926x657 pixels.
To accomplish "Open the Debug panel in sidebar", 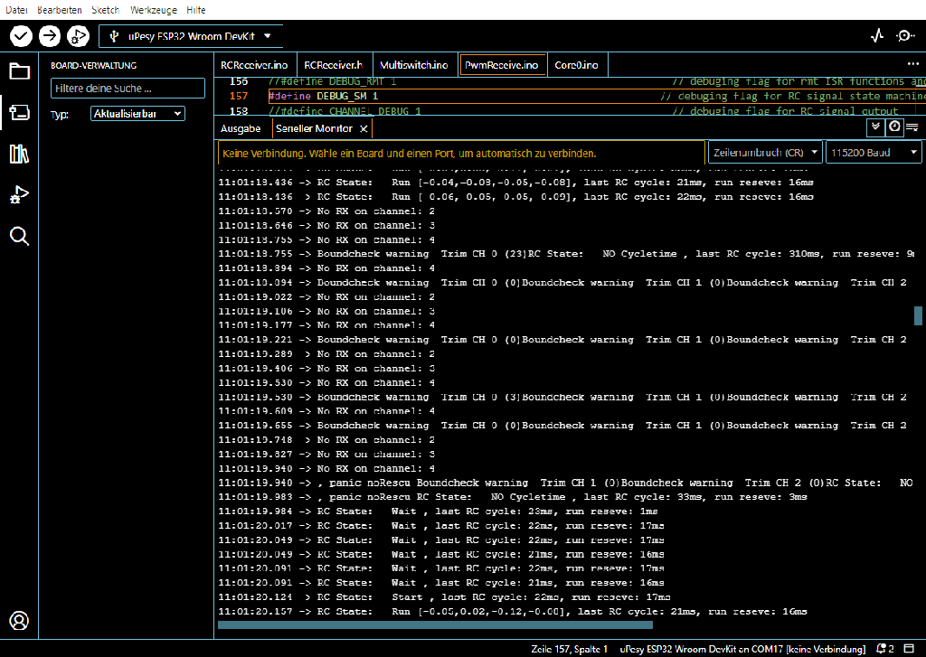I will pyautogui.click(x=19, y=195).
